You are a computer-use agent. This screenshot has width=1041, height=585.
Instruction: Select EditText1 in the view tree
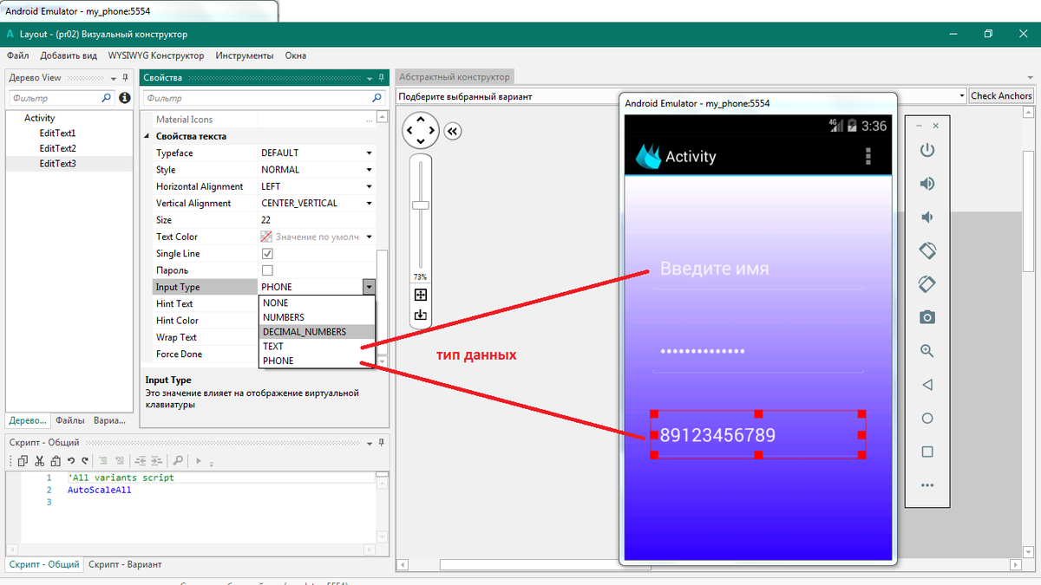pos(57,133)
